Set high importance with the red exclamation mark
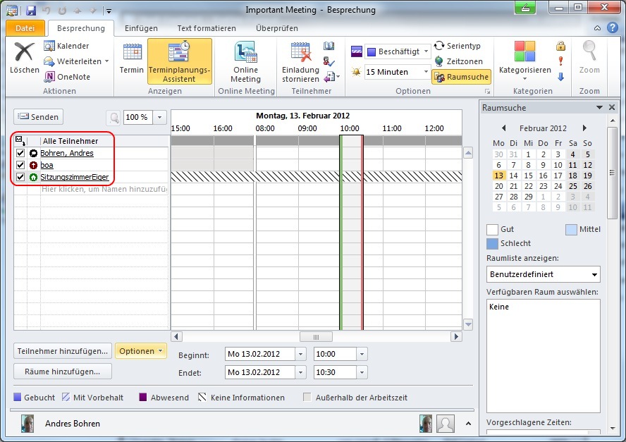The height and width of the screenshot is (442, 626). pos(560,61)
